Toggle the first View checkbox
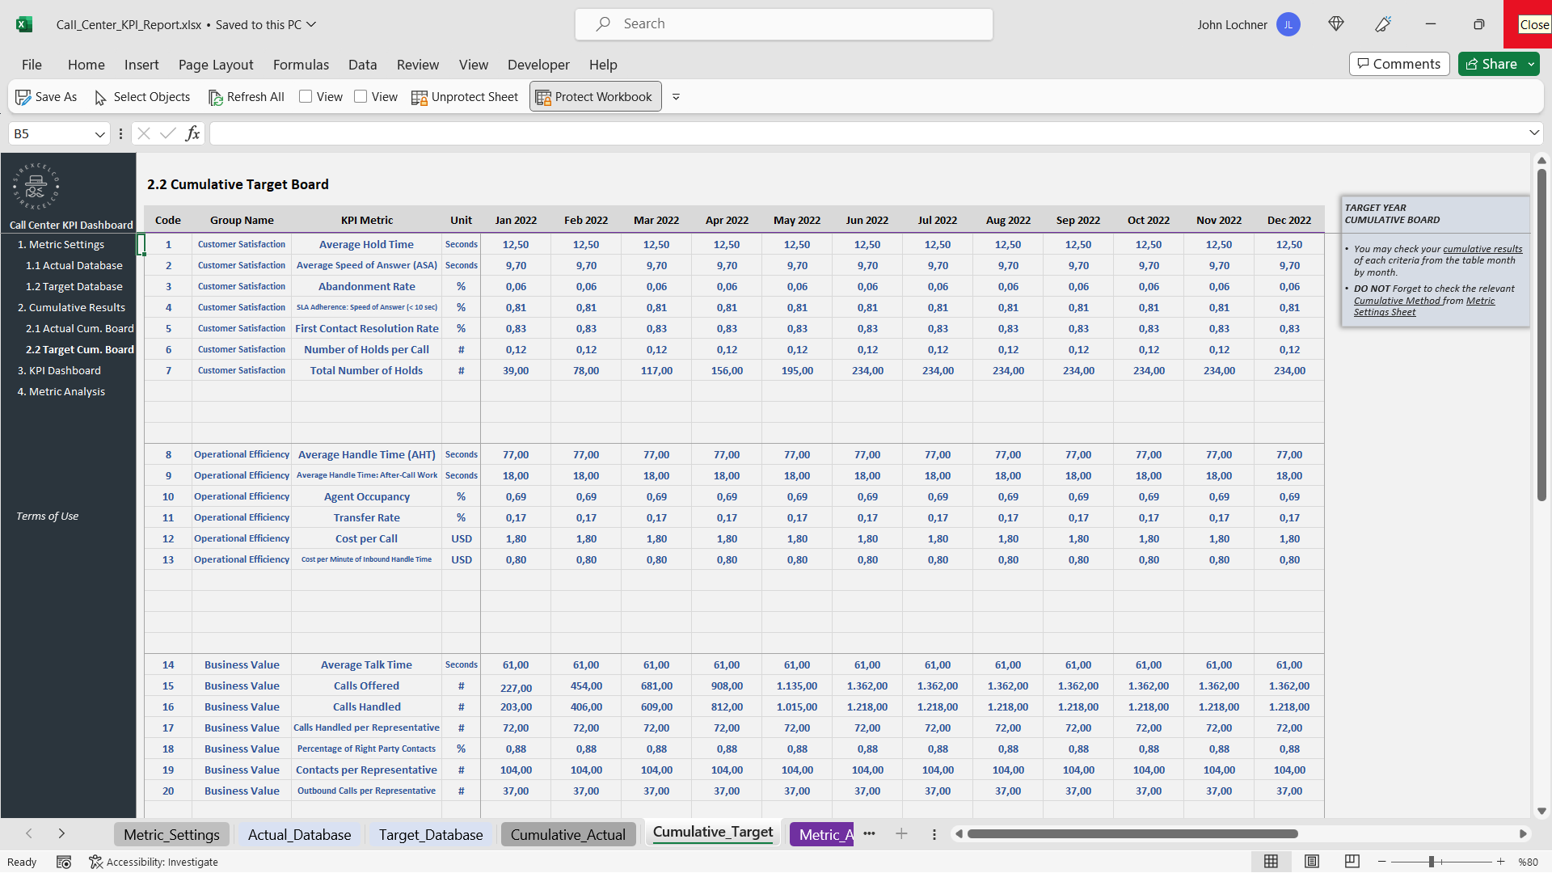This screenshot has width=1552, height=873. [x=306, y=96]
